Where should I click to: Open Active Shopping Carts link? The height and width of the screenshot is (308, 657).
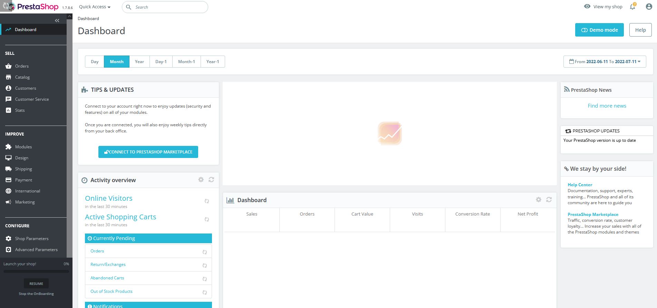click(x=120, y=217)
